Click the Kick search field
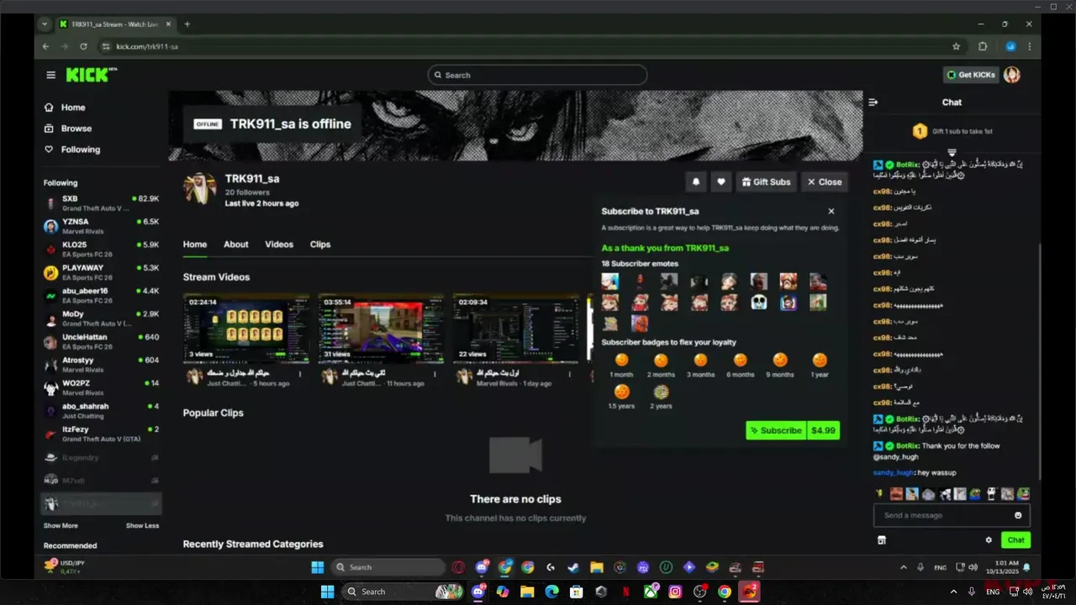This screenshot has width=1076, height=605. tap(537, 75)
